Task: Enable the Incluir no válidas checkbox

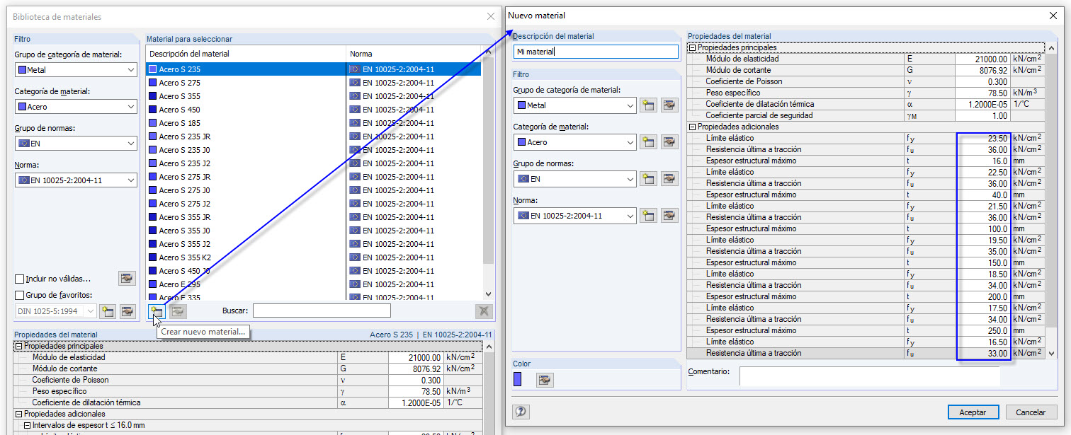Action: [20, 279]
